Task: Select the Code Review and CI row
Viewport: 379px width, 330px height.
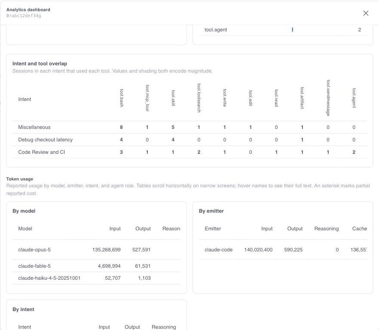Action: click(x=190, y=152)
